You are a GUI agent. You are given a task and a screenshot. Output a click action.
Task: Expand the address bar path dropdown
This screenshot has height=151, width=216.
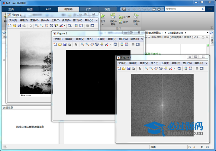coord(207,33)
